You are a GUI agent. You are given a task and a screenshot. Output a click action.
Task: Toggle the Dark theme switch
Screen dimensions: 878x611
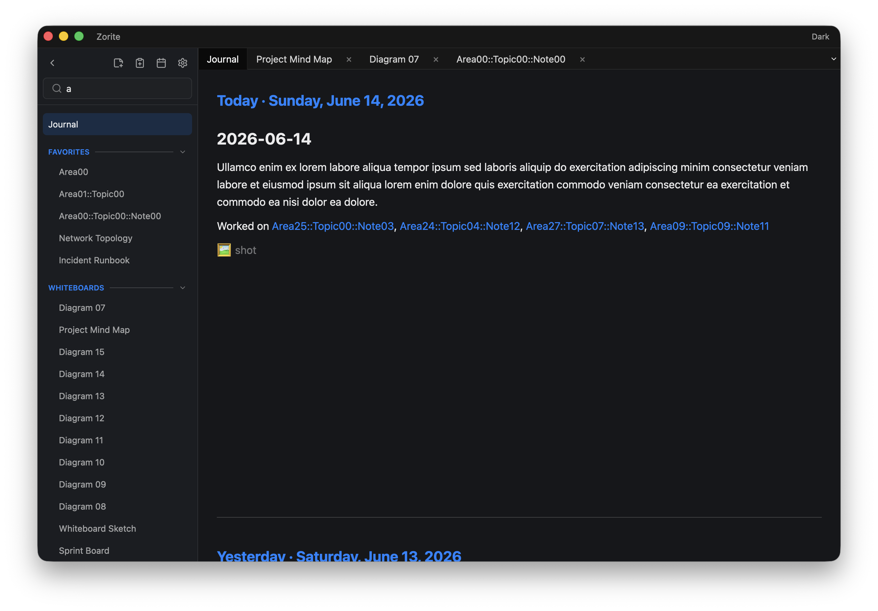[820, 37]
